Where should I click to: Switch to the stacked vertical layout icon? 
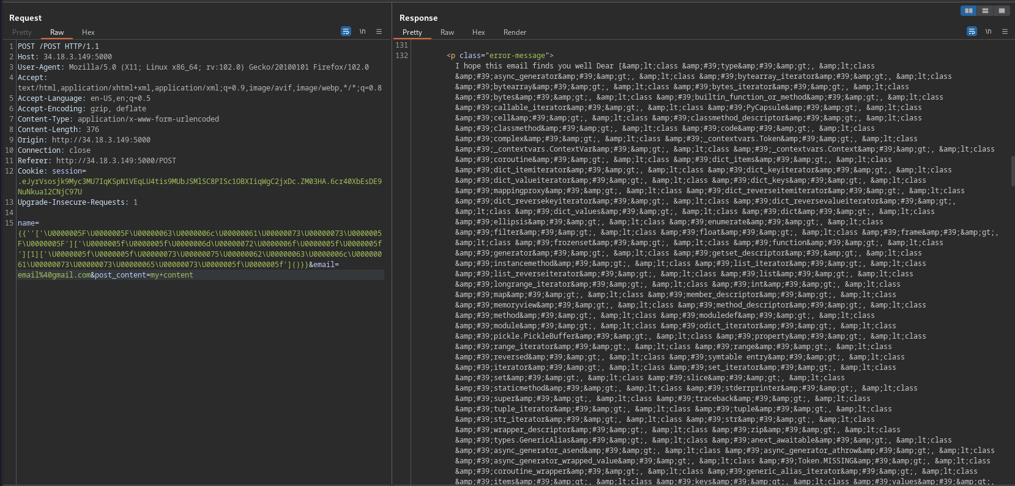tap(985, 10)
